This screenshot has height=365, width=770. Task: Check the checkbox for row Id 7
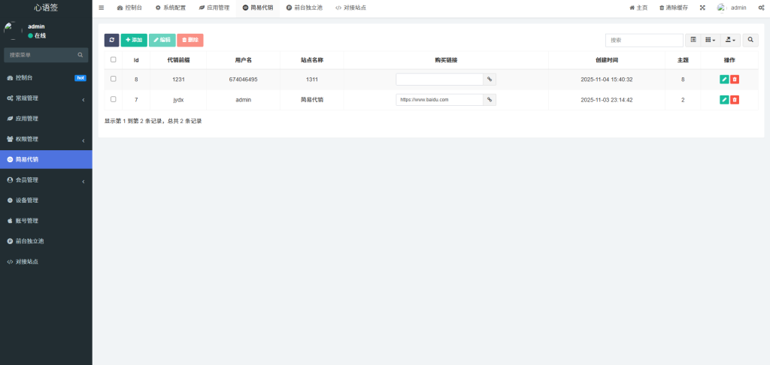114,99
